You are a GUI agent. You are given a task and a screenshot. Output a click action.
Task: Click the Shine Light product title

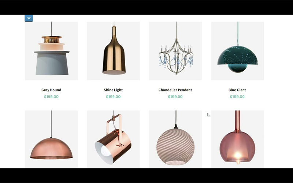pos(113,90)
